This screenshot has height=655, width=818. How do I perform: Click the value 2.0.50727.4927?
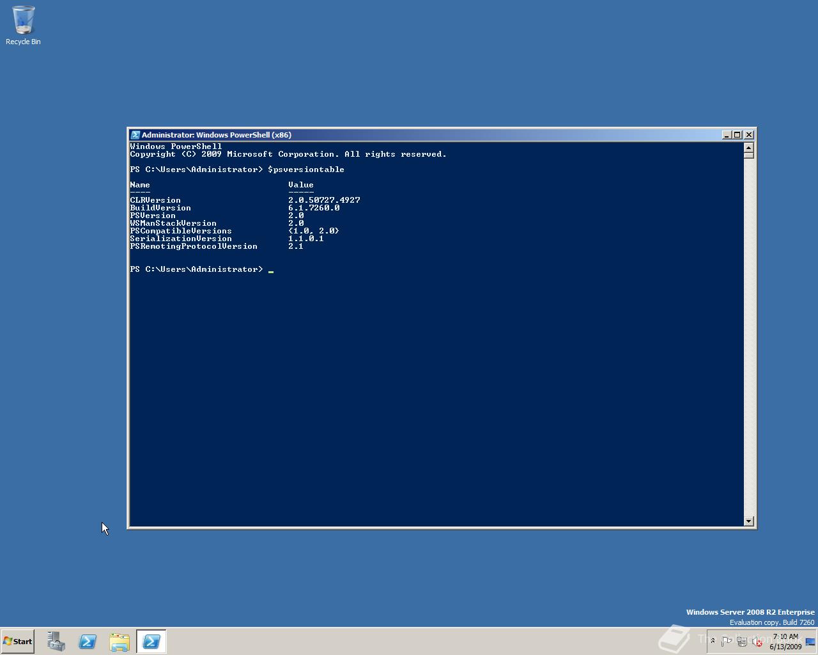324,200
